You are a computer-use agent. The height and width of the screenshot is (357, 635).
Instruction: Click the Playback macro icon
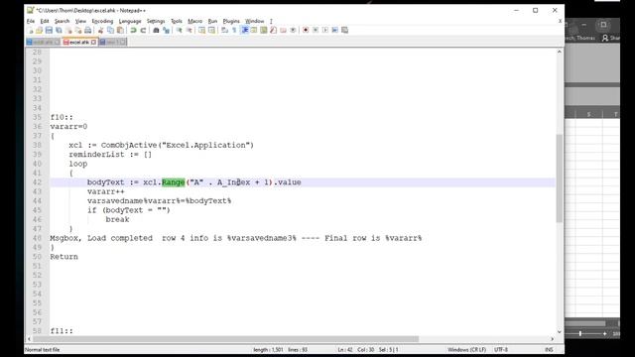pos(325,31)
